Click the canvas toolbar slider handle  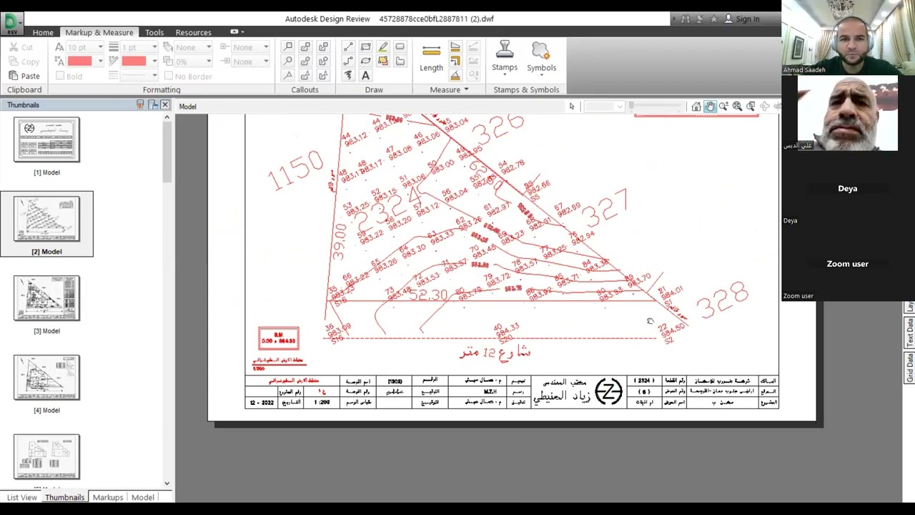tap(631, 107)
